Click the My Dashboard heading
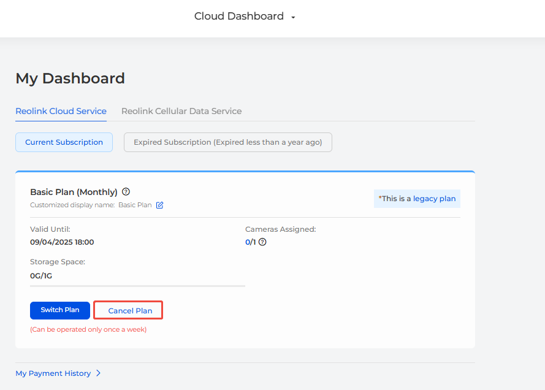Screen dimensions: 545x390 [x=71, y=78]
